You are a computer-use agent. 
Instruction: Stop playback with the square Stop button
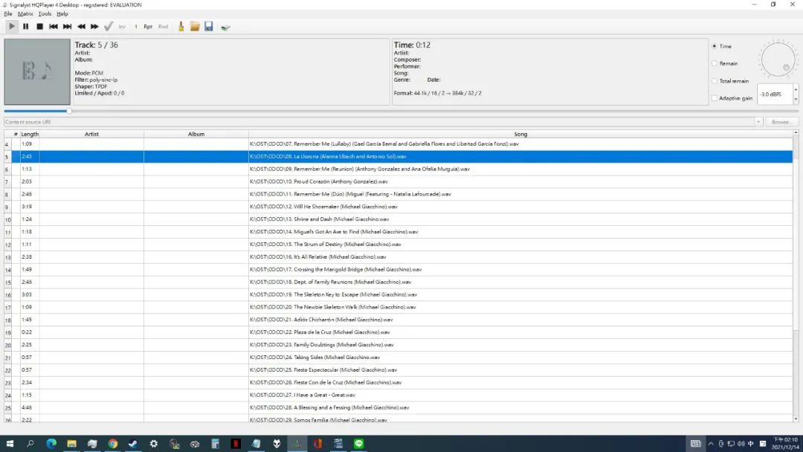(39, 27)
